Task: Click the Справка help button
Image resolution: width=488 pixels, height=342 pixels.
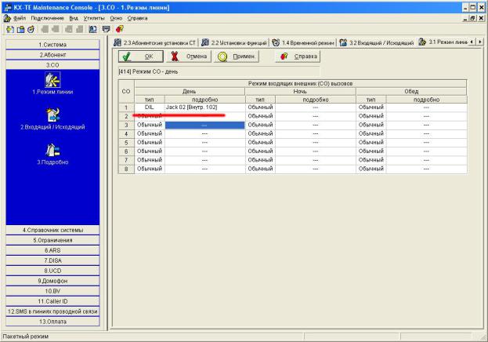Action: tap(298, 56)
